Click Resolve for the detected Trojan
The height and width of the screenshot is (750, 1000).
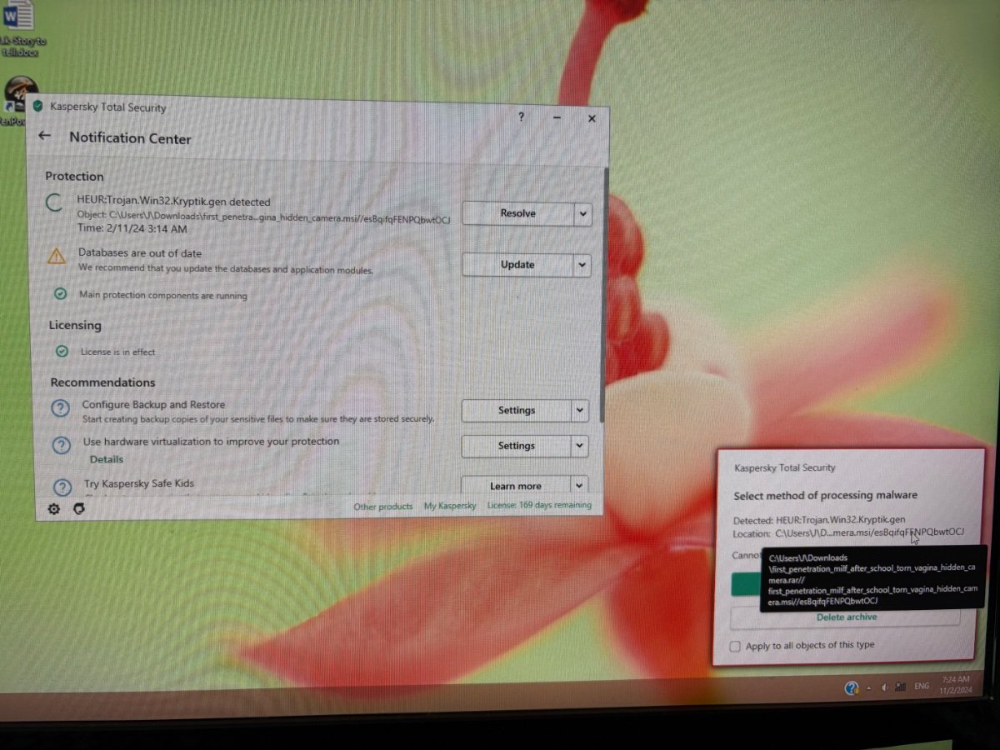pos(518,214)
